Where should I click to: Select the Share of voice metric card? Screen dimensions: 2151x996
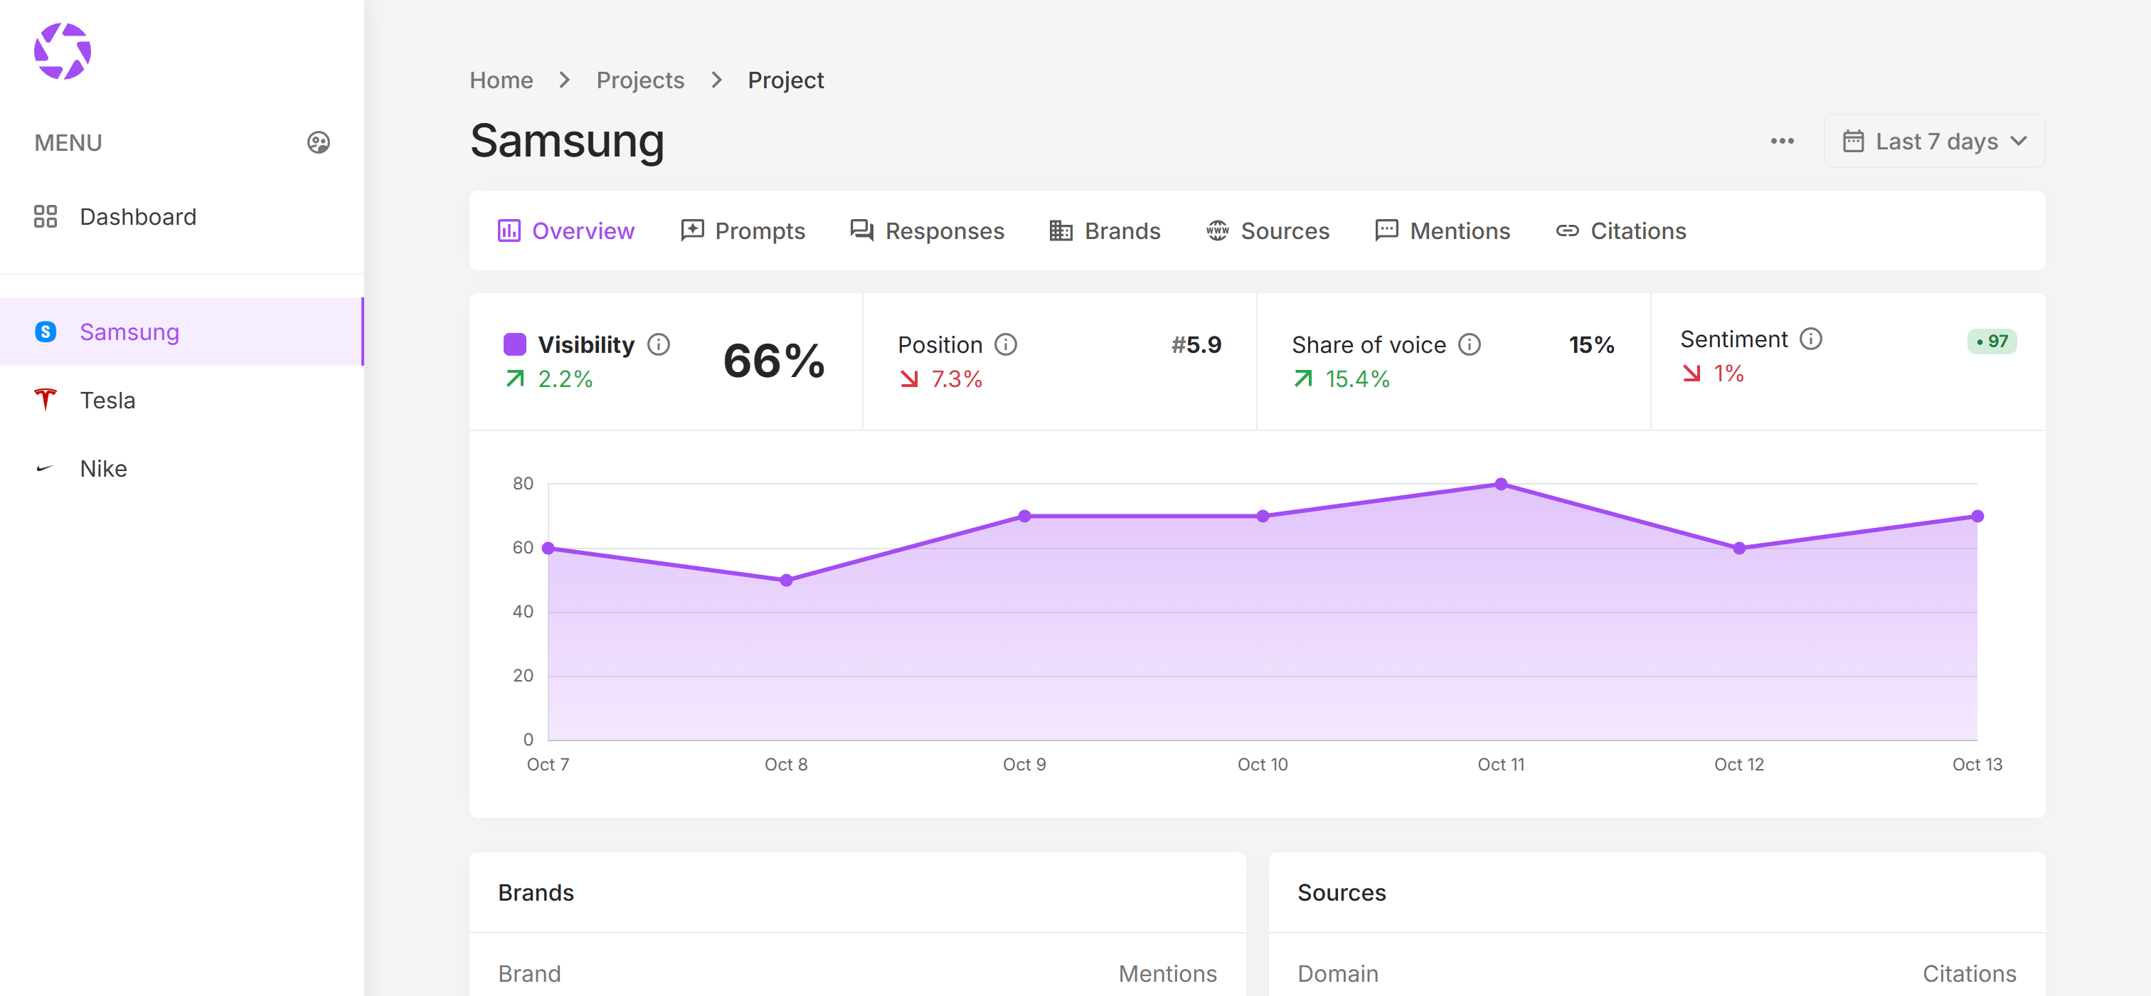click(1454, 361)
